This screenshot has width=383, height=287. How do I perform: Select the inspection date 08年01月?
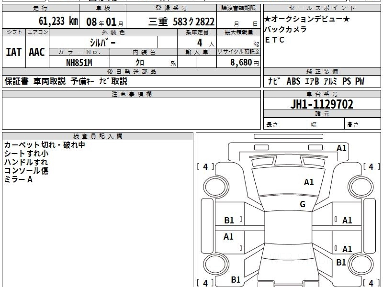104,22
